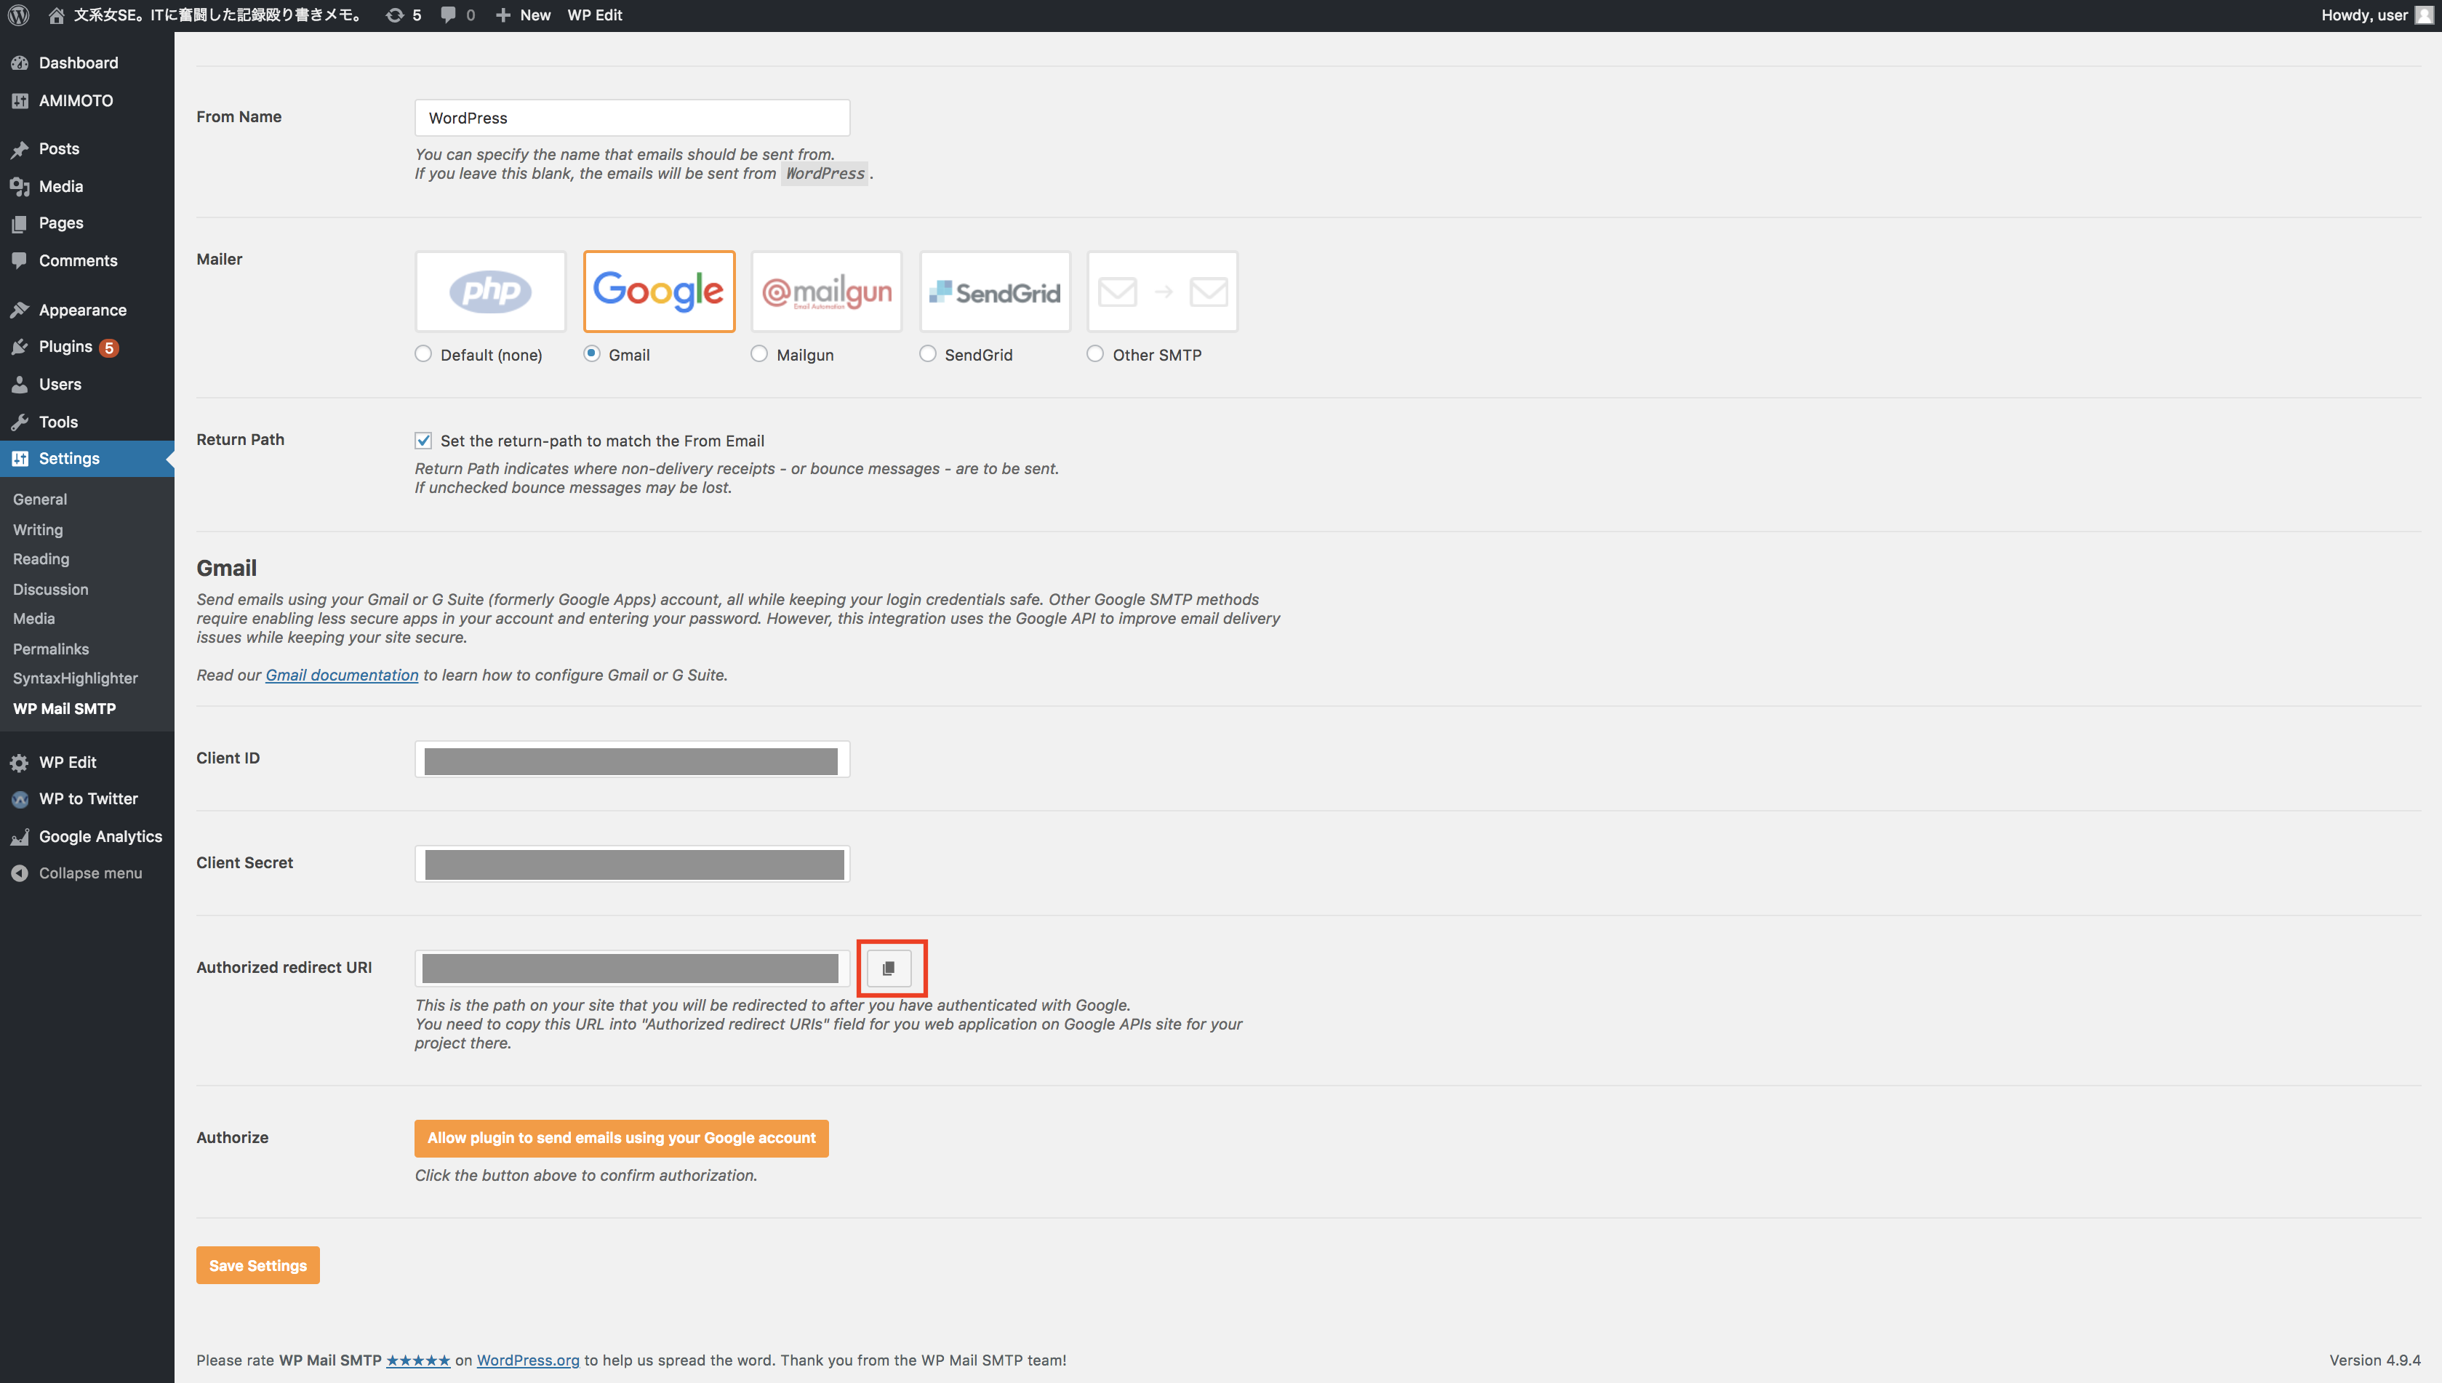Copy the Authorized redirect URI
This screenshot has height=1383, width=2442.
click(889, 968)
